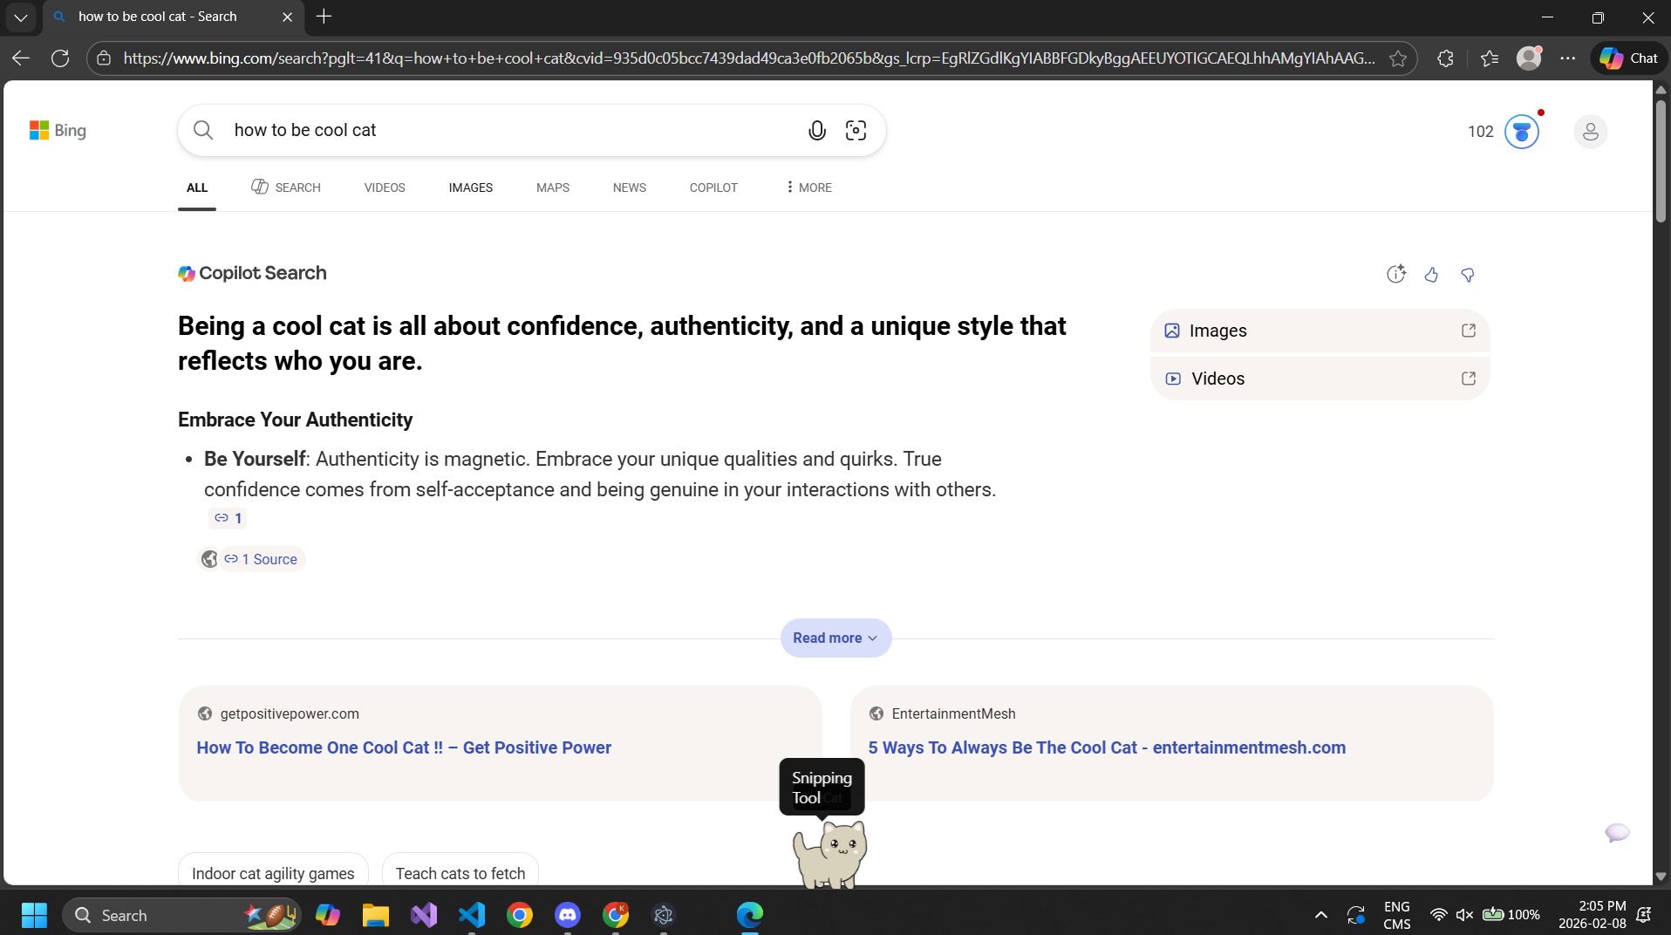1671x935 pixels.
Task: Switch to the COPILOT tab
Action: 713,188
